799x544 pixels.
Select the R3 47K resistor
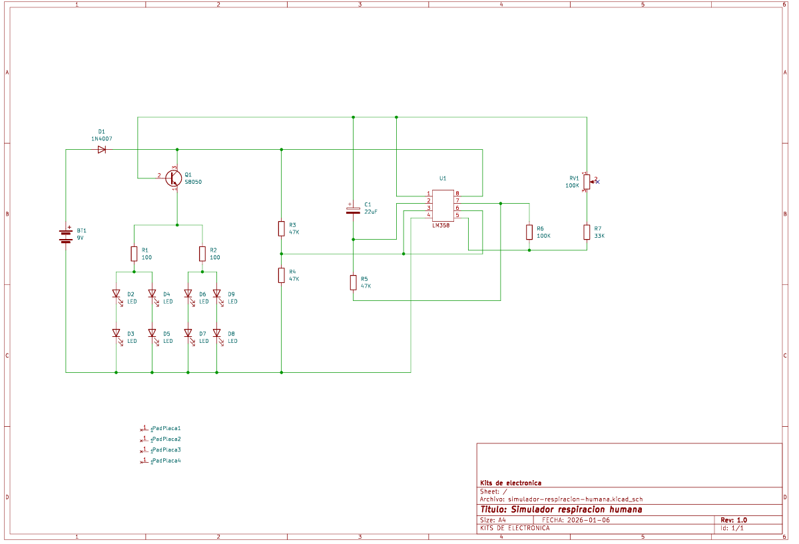tap(282, 228)
